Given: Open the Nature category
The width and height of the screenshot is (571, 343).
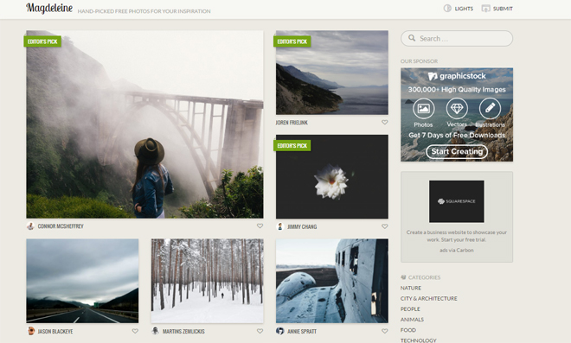Looking at the screenshot, I should tap(411, 288).
